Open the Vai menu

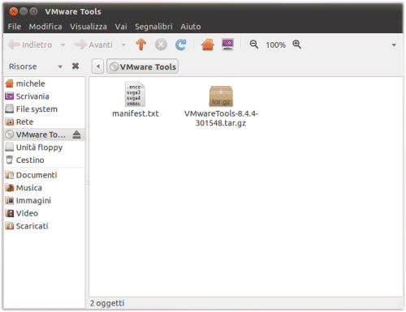click(x=121, y=27)
